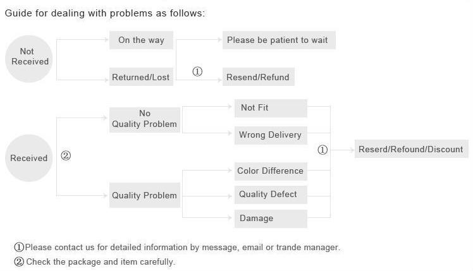This screenshot has height=271, width=473.
Task: Click footnote 1 about contacting us
Action: pyautogui.click(x=177, y=247)
